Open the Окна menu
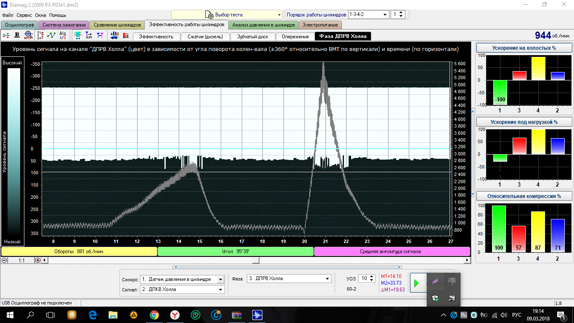574x323 pixels. [x=40, y=15]
